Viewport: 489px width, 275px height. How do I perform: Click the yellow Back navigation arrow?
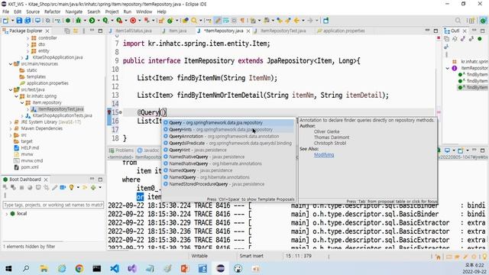pos(296,21)
